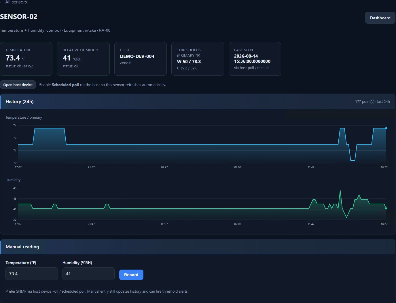Click the temperature dip on chart

click(353, 160)
